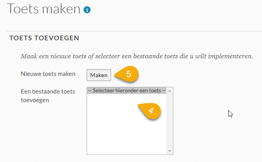Click the "Nieuwe toets maken" label
The height and width of the screenshot is (162, 262).
pyautogui.click(x=44, y=74)
